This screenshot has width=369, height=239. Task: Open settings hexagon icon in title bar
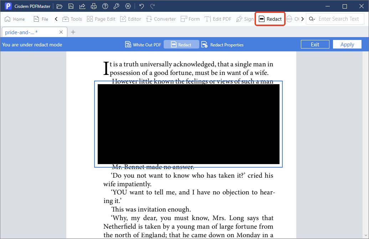128,6
